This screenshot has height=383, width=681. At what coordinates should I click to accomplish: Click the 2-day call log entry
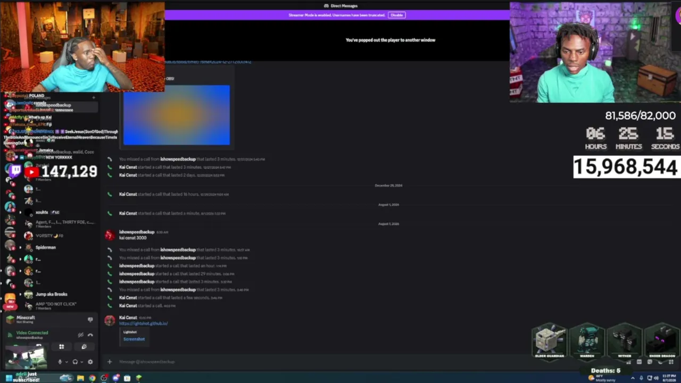click(x=172, y=175)
